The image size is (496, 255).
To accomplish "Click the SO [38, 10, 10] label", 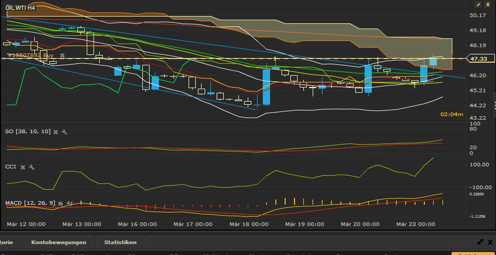I will [x=28, y=131].
